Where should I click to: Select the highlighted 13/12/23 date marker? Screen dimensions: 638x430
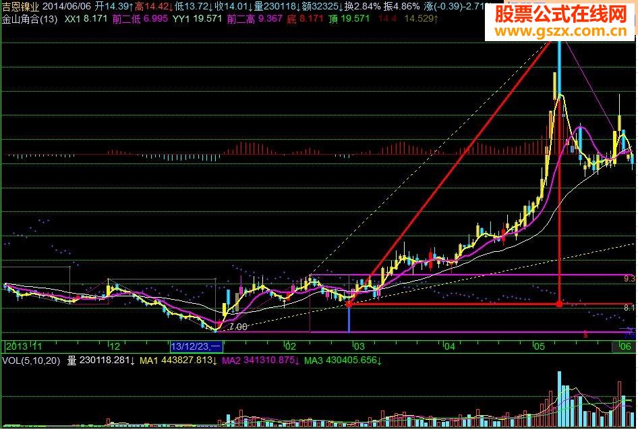point(196,346)
